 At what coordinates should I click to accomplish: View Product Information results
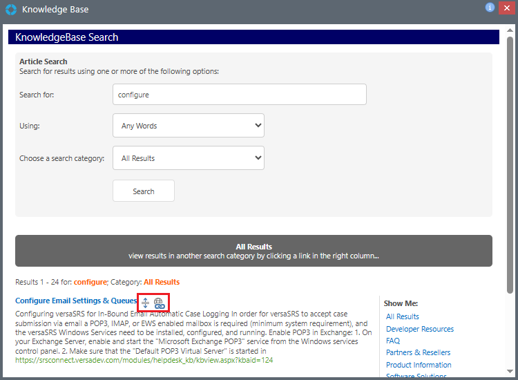click(x=419, y=365)
